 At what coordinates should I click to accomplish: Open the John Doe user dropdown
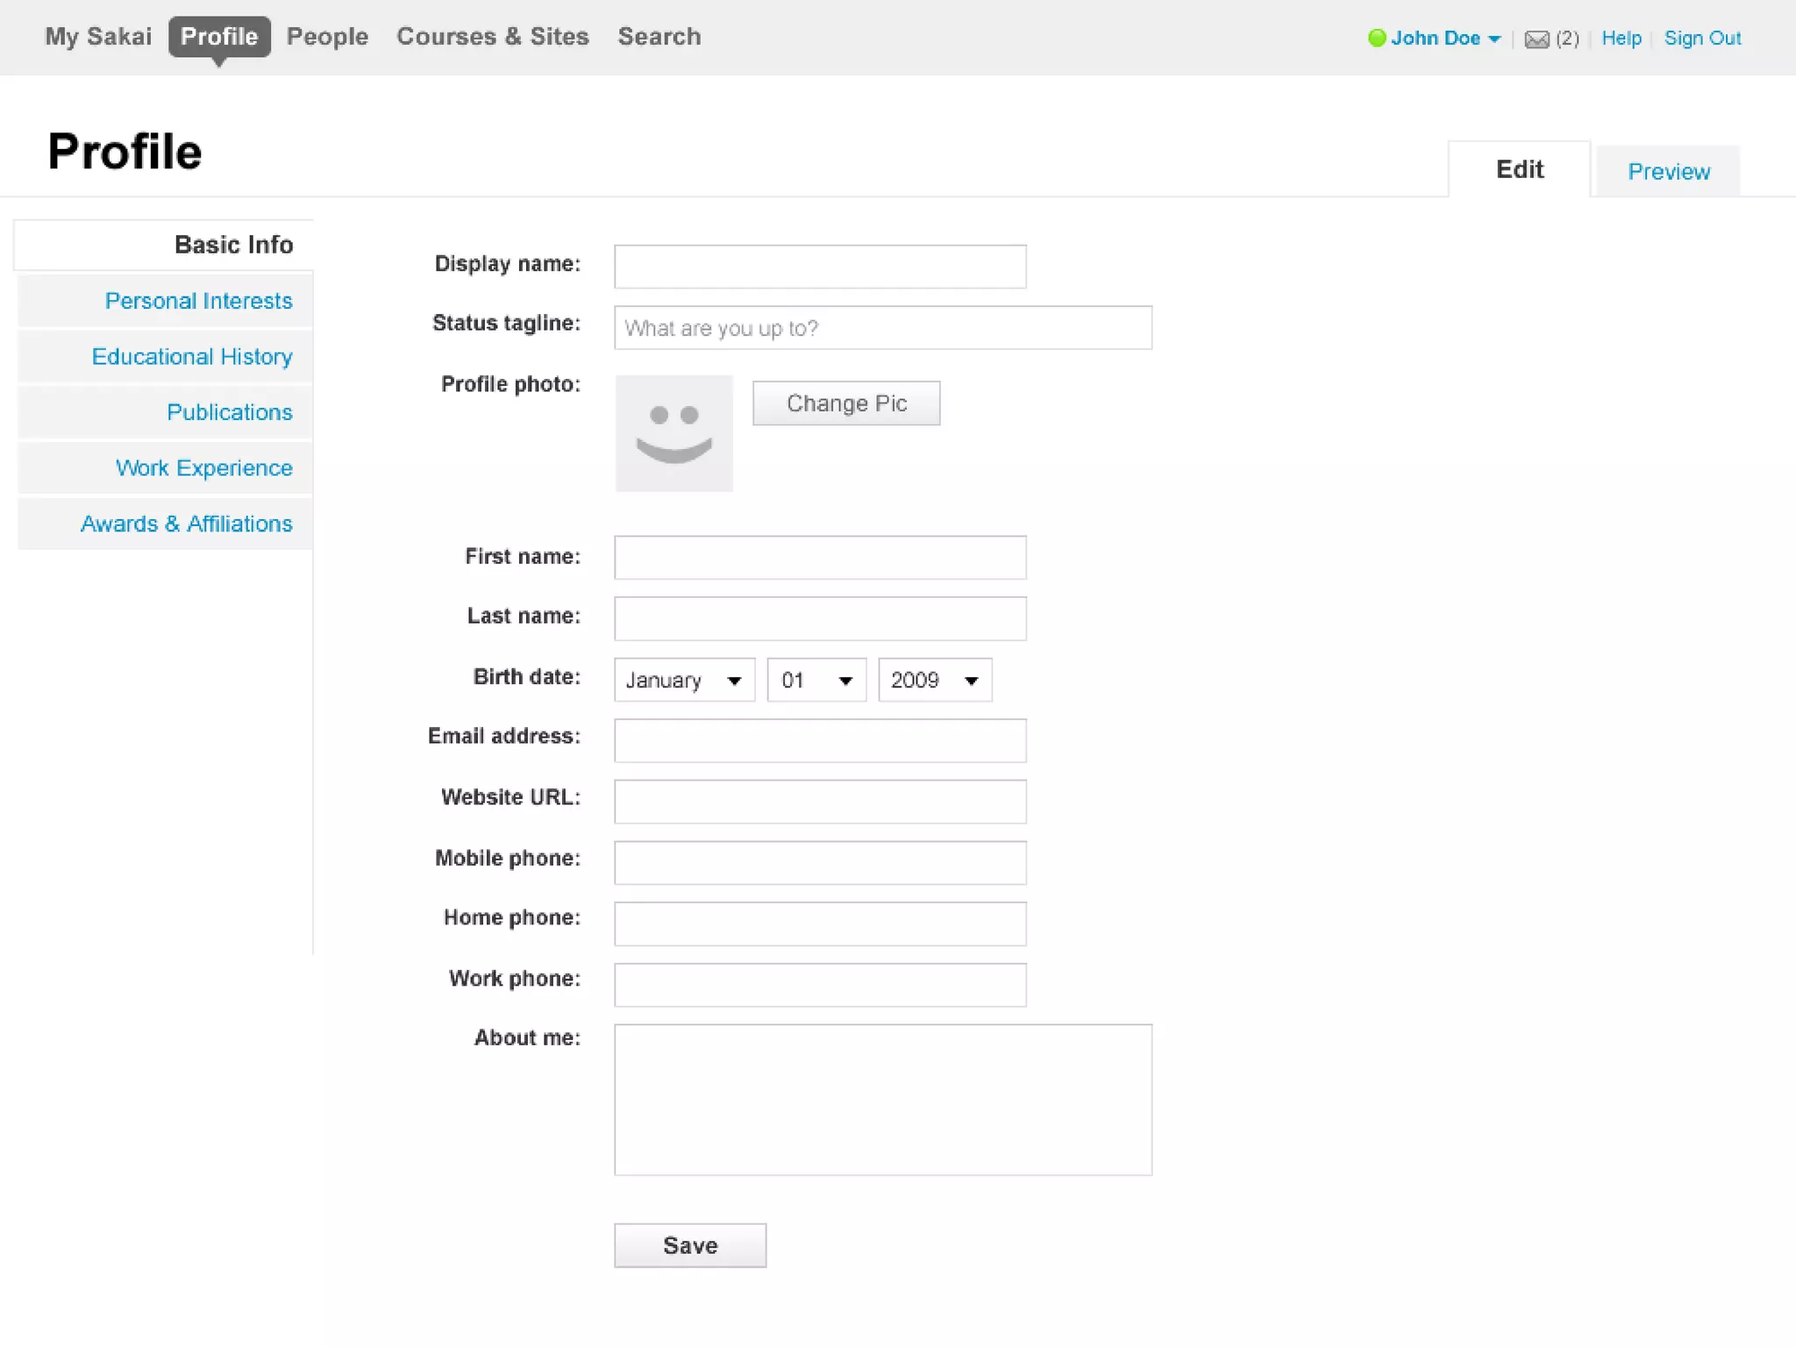click(x=1444, y=39)
